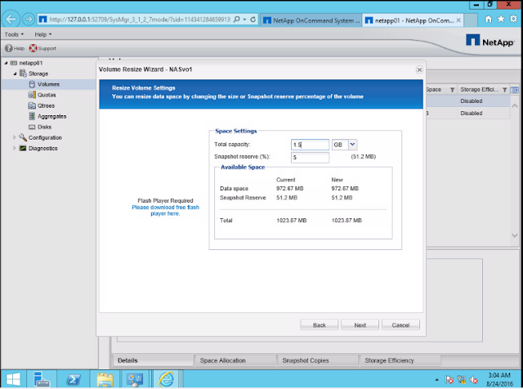Switch to the Details tab
523x389 pixels.
(x=153, y=360)
